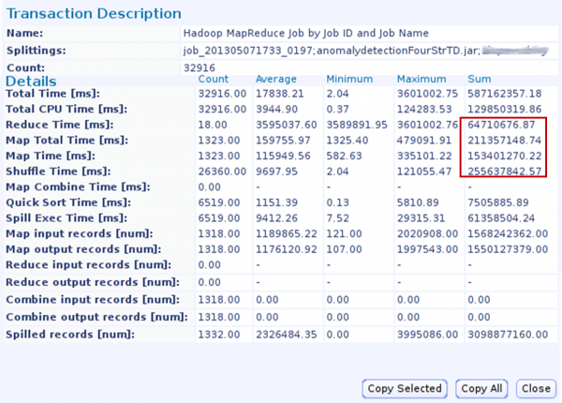
Task: Select Shuffle Time count 26360.00
Action: [222, 172]
